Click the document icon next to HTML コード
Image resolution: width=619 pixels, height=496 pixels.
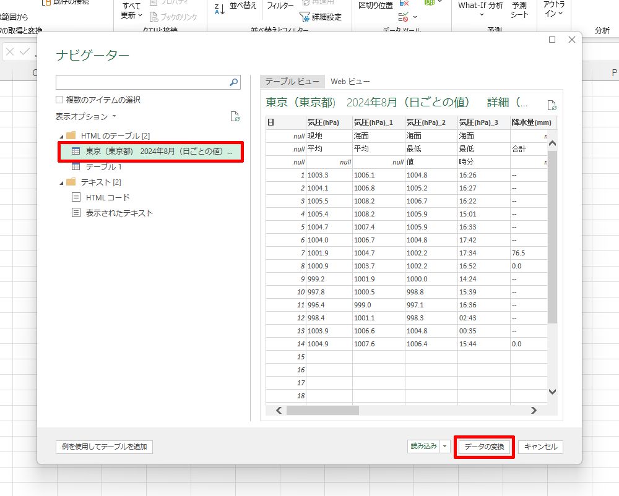(x=76, y=197)
